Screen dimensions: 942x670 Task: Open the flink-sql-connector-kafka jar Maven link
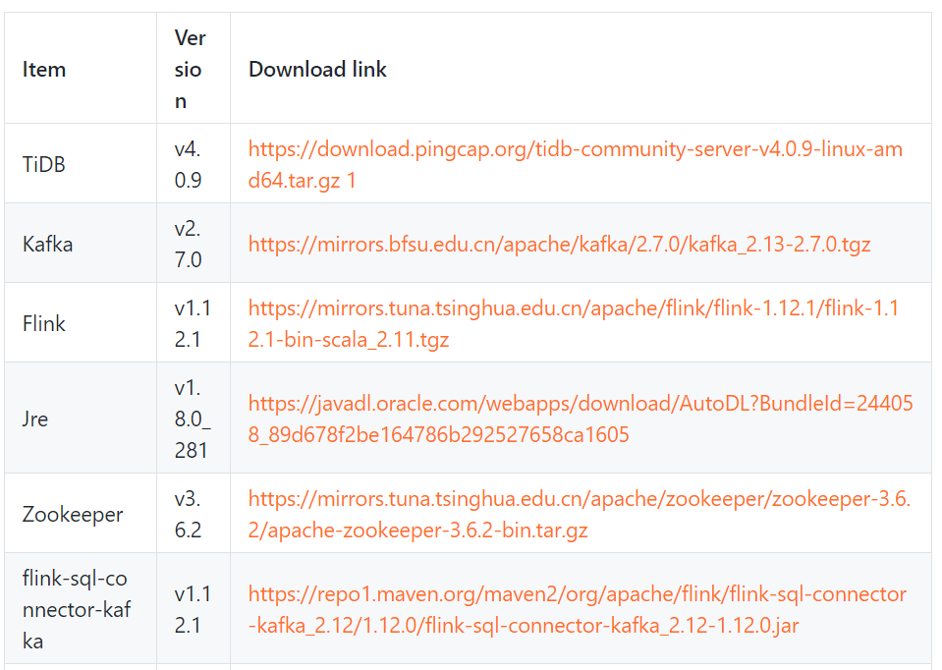click(x=578, y=609)
